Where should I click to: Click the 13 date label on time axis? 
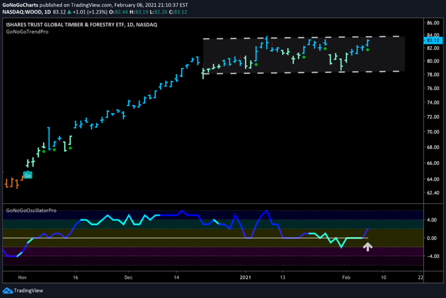coord(282,277)
